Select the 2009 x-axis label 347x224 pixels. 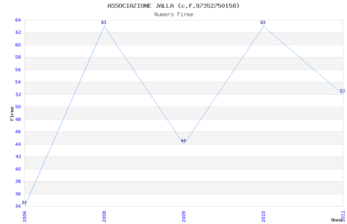184,217
